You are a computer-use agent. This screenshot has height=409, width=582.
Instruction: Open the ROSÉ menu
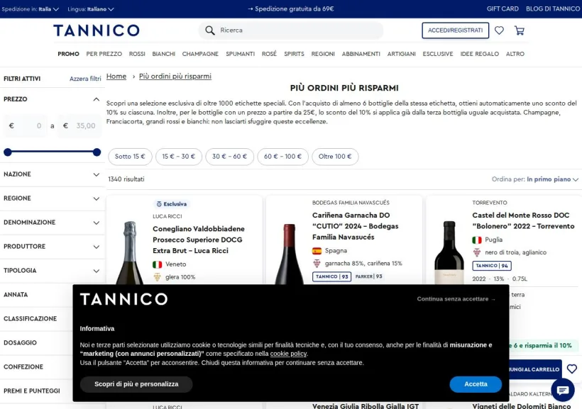click(x=269, y=54)
